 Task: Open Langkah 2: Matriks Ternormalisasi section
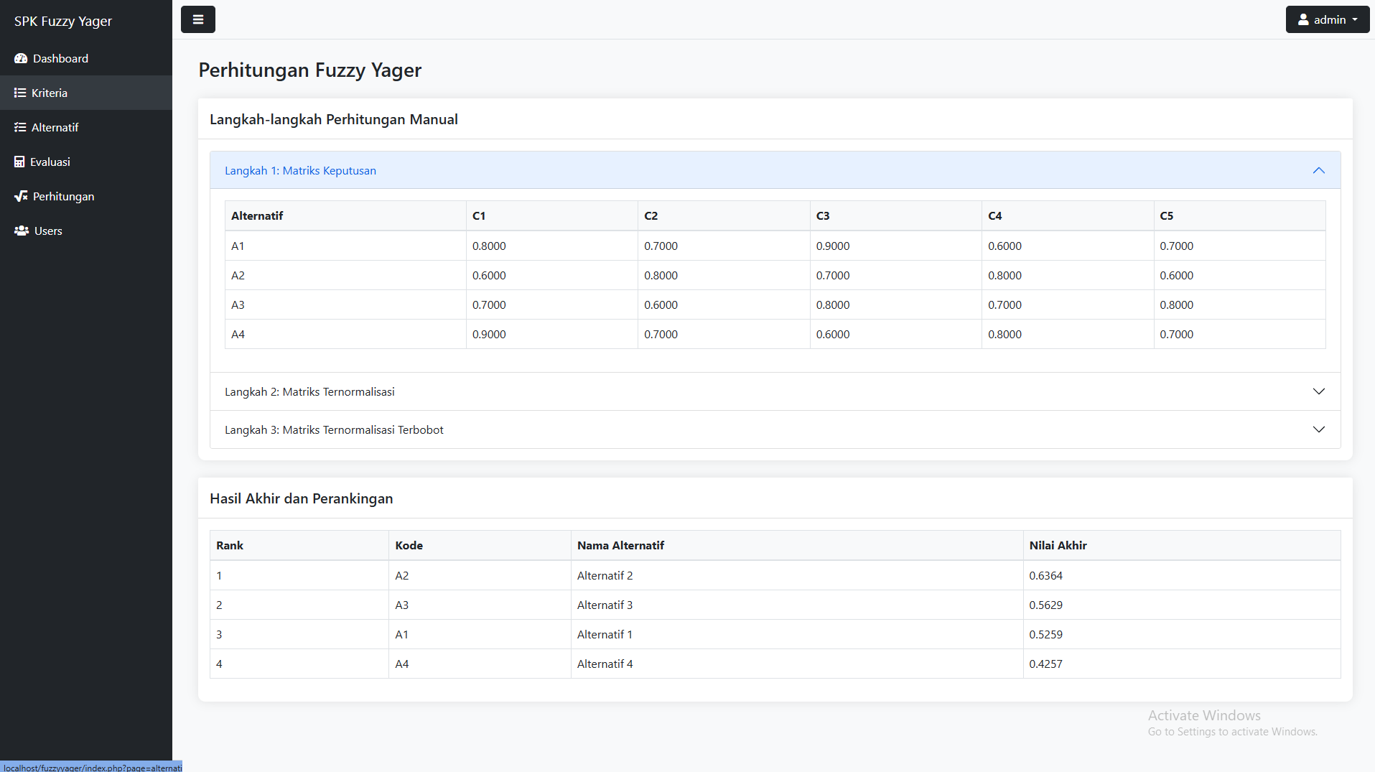coord(775,391)
